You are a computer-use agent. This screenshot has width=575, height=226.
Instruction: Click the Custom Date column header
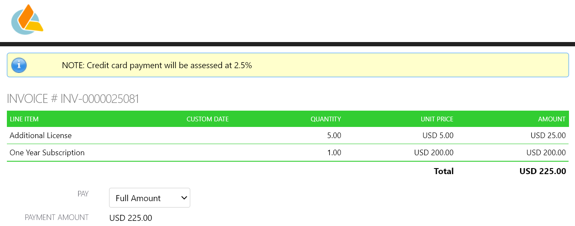point(207,119)
